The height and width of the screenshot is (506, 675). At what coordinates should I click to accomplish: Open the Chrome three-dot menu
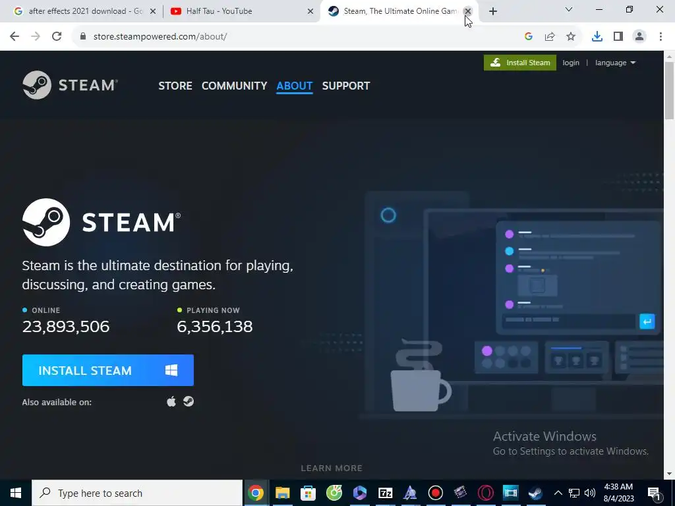coord(660,37)
